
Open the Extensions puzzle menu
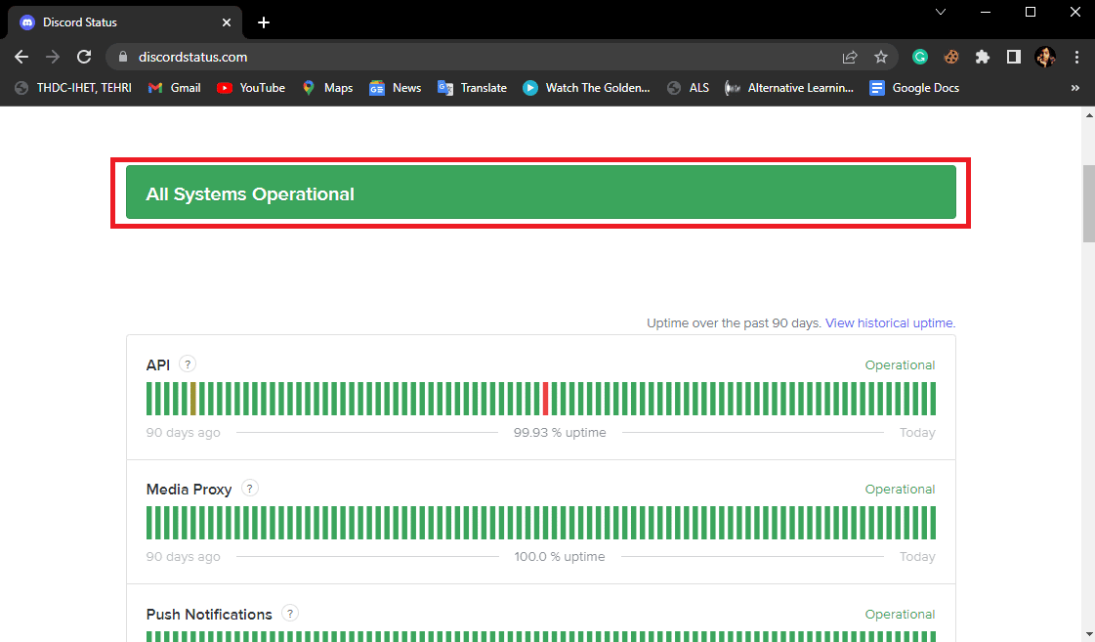pyautogui.click(x=983, y=58)
